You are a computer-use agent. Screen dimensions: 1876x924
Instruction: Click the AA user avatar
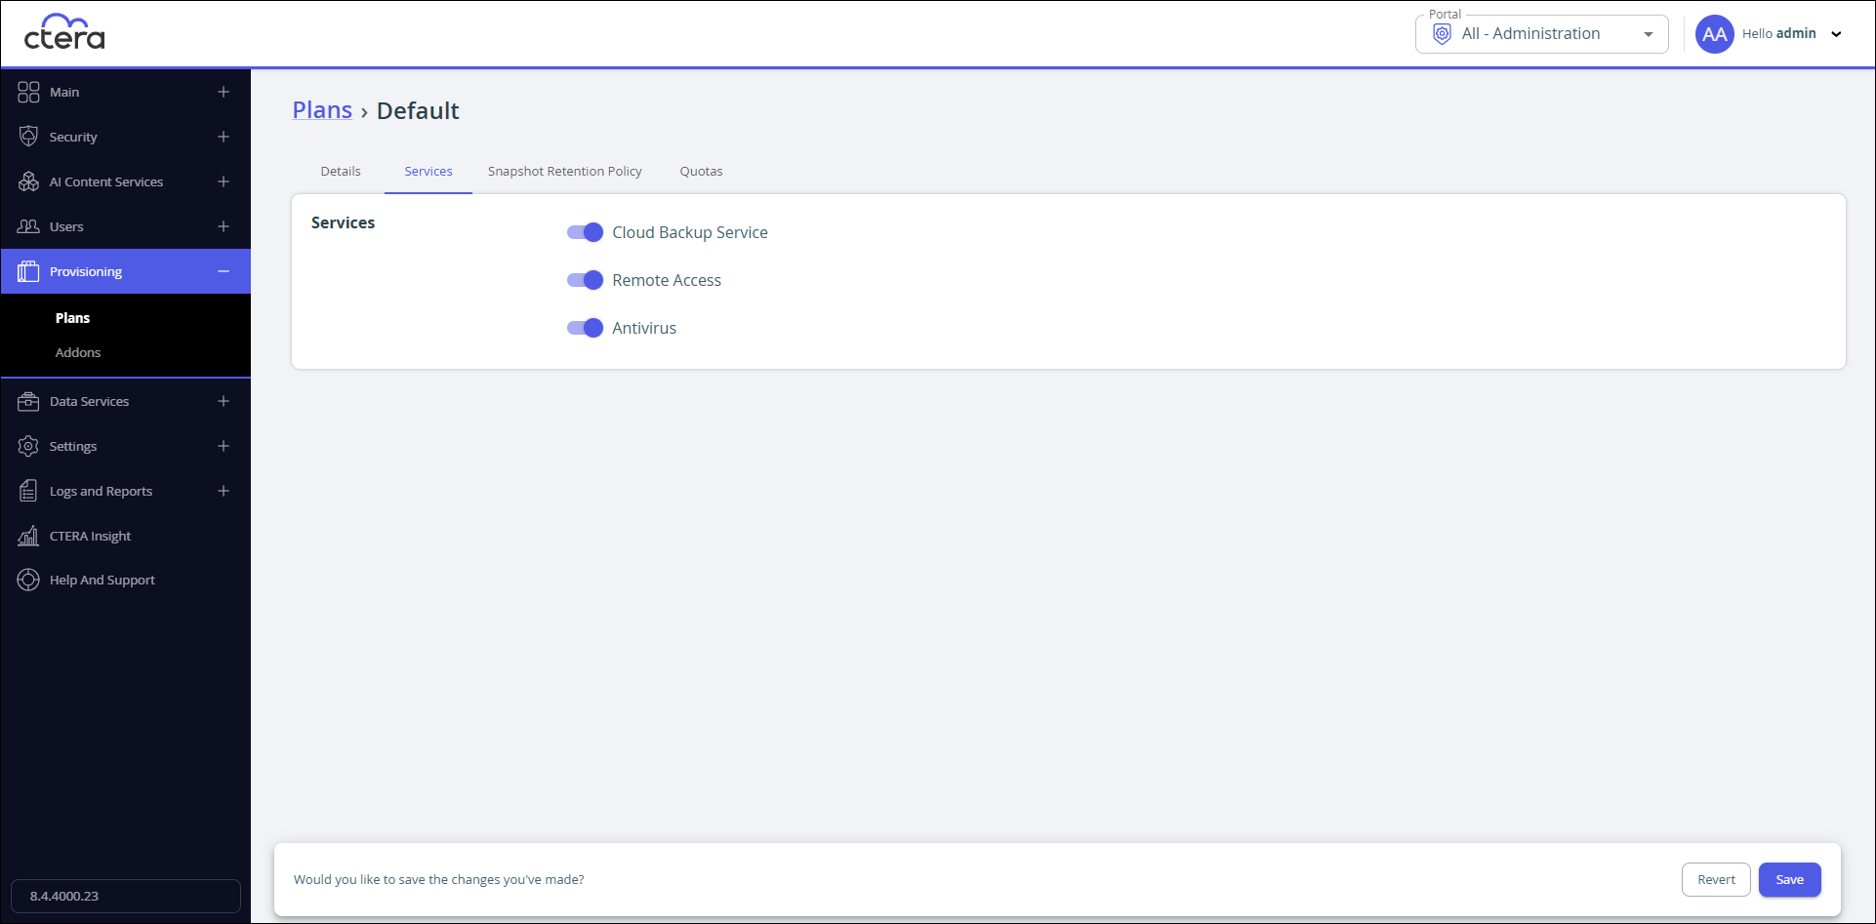point(1714,34)
